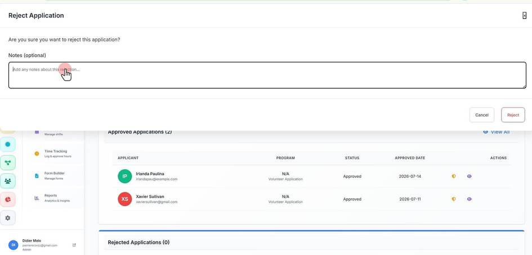Open the people group sidebar icon
532x255 pixels.
click(x=8, y=181)
